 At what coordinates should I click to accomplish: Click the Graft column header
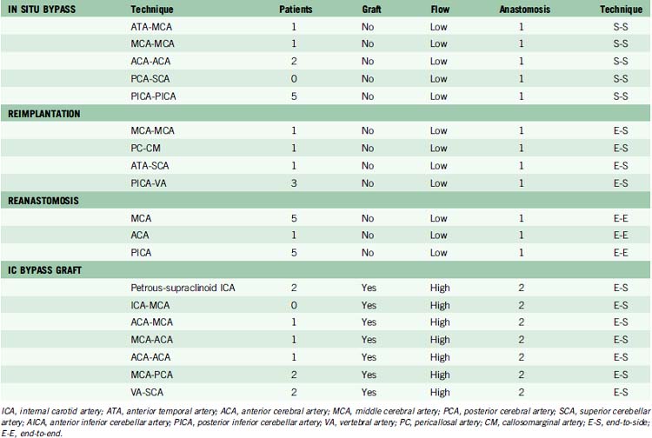coord(371,7)
